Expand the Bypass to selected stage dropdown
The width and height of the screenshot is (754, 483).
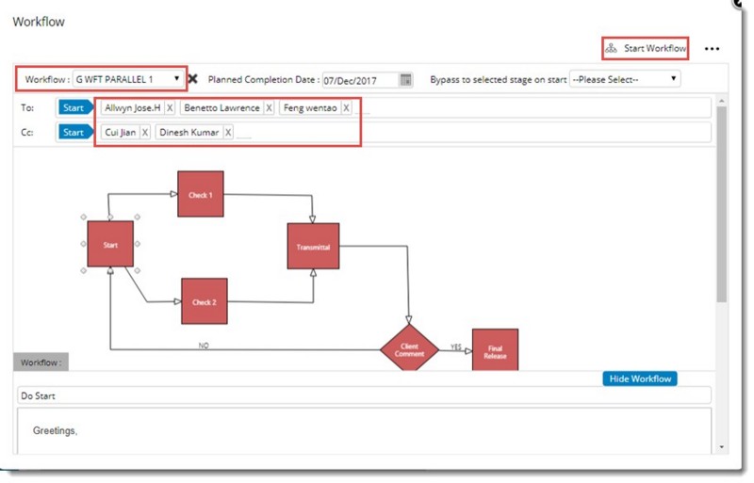(x=624, y=79)
